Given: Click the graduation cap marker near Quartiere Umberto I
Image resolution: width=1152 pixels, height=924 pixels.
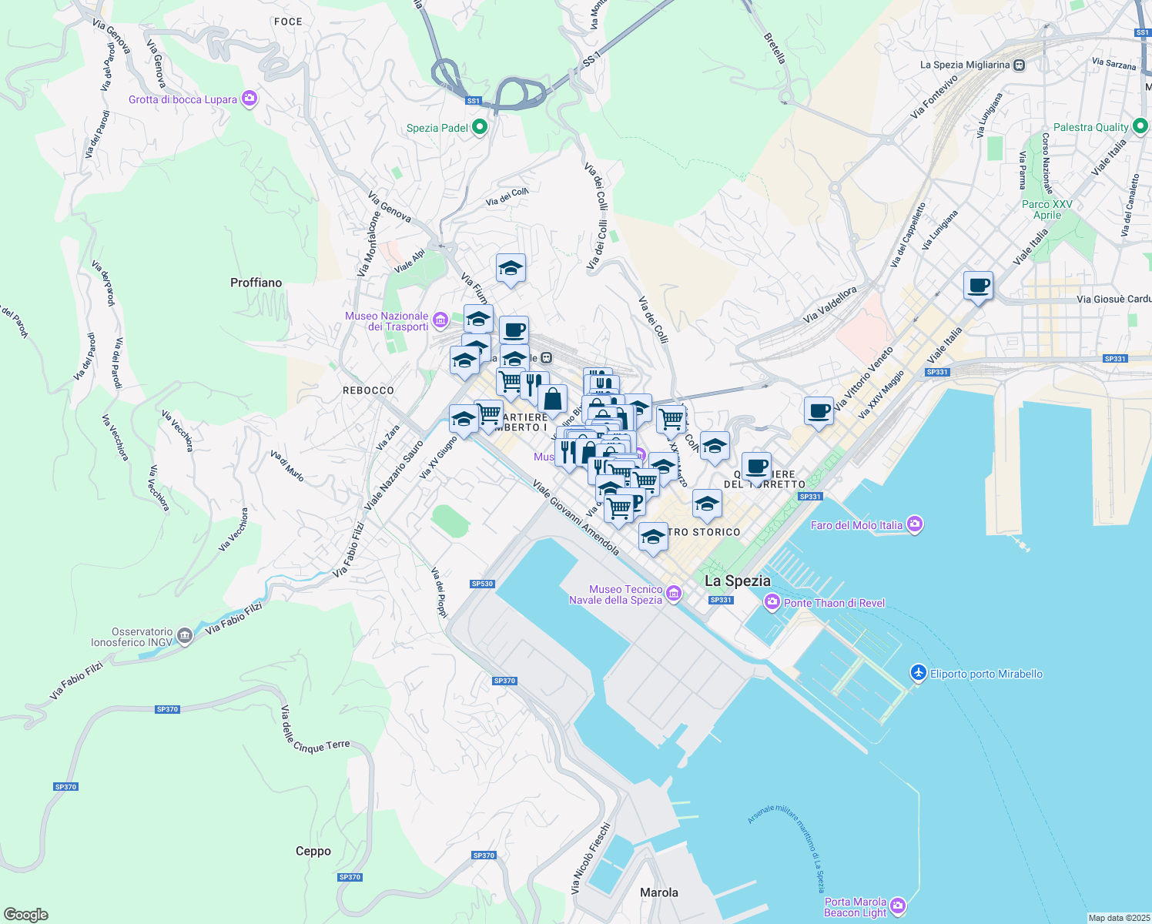Looking at the screenshot, I should point(463,418).
